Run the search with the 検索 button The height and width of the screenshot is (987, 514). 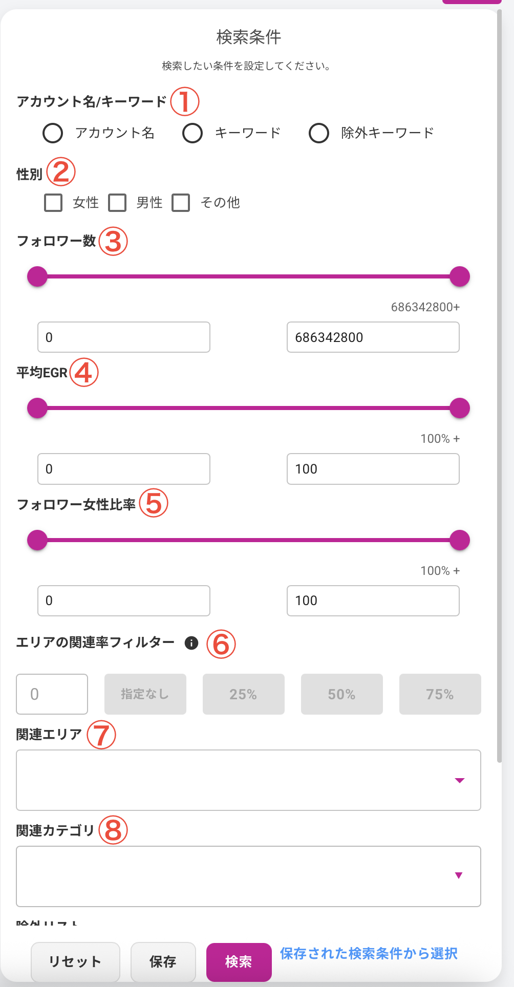pos(239,962)
